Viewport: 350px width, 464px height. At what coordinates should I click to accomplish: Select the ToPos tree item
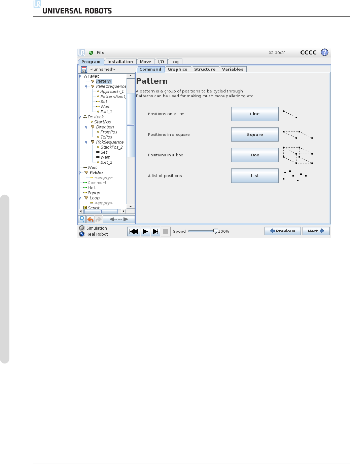click(106, 137)
